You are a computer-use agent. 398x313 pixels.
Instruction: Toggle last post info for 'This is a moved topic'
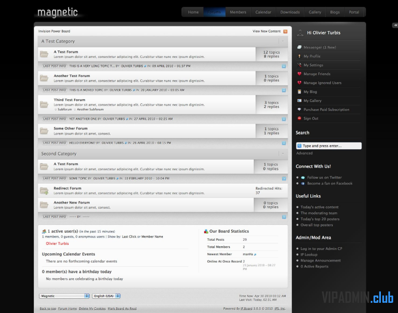pos(284,90)
